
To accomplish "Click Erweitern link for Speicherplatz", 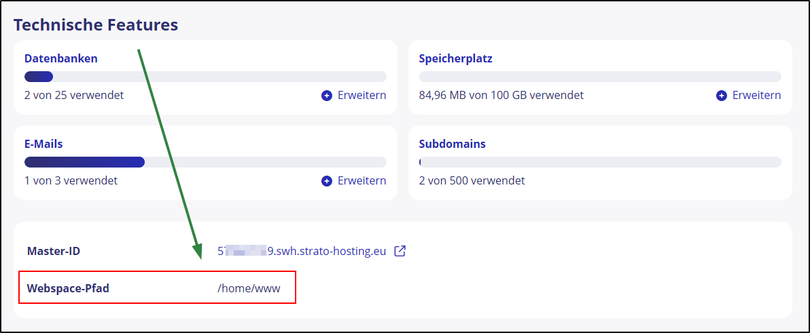I will coord(757,96).
